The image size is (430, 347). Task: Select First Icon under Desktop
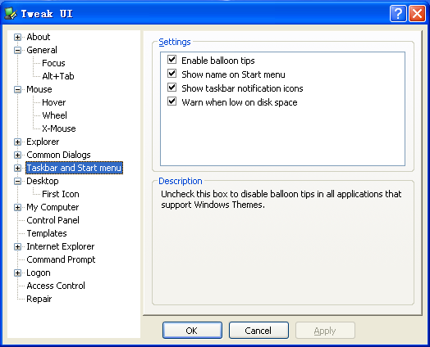[x=61, y=194]
